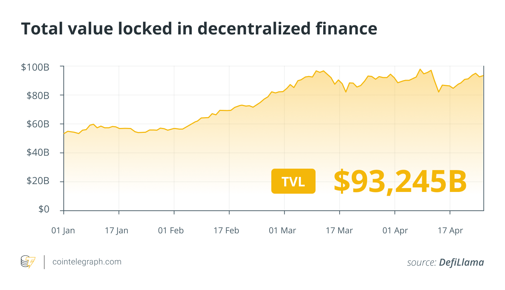This screenshot has height=290, width=505.
Task: Click the DefiLlama source text
Action: (461, 263)
